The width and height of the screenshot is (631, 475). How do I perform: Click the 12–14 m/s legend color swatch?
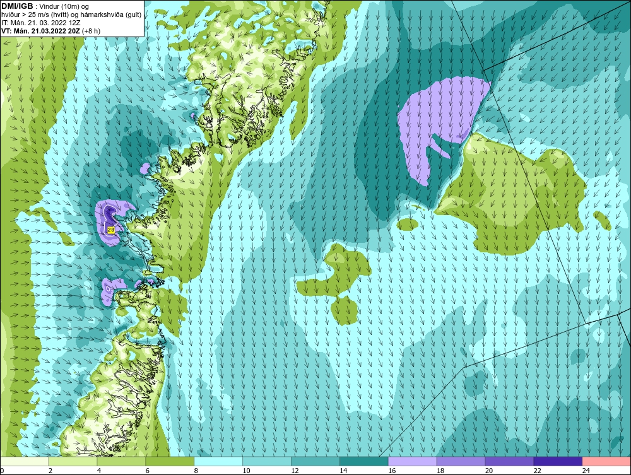(x=315, y=461)
